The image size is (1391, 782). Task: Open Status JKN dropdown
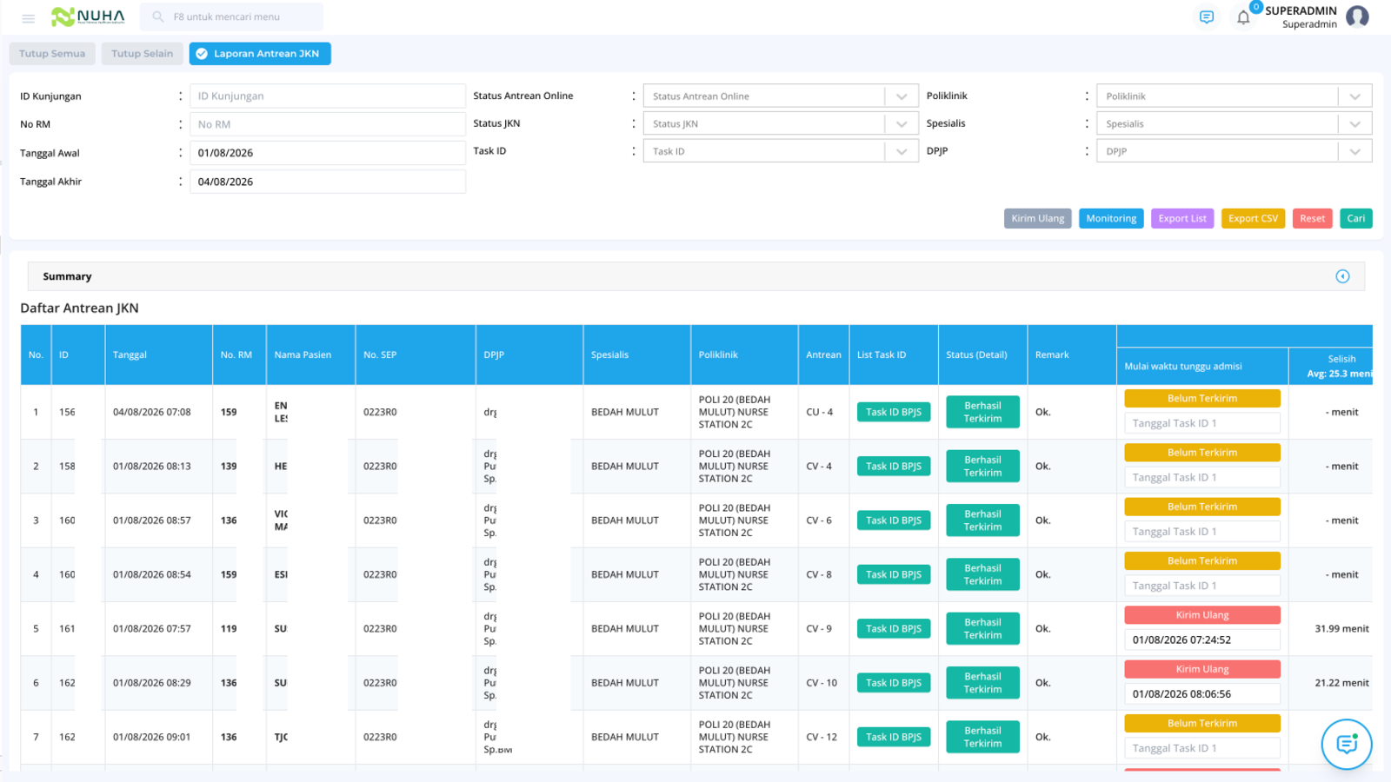tap(781, 124)
